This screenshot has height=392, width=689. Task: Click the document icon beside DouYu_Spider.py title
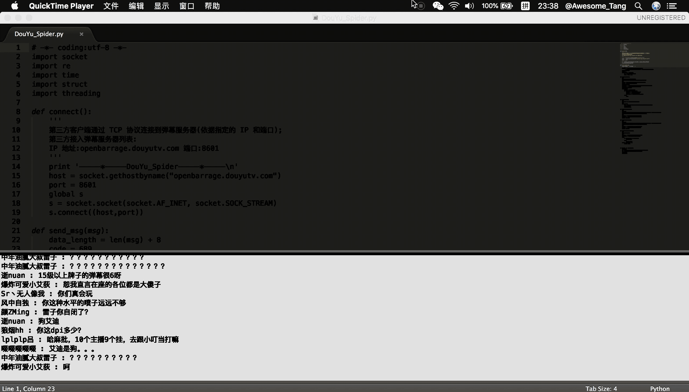[x=316, y=18]
